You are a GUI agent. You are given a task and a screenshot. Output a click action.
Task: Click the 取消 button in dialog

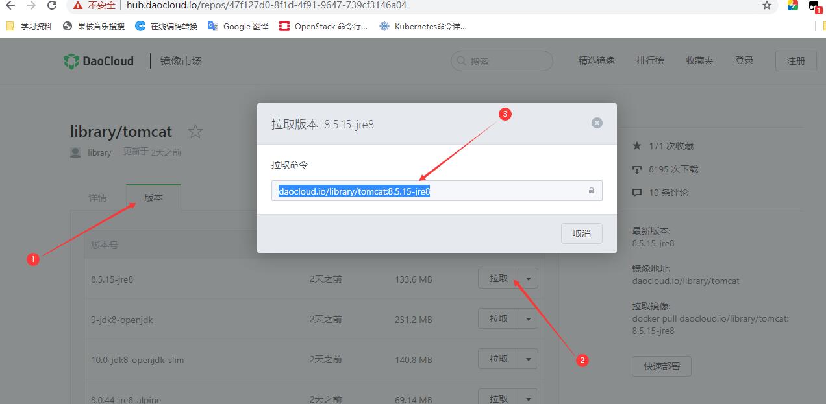point(582,233)
